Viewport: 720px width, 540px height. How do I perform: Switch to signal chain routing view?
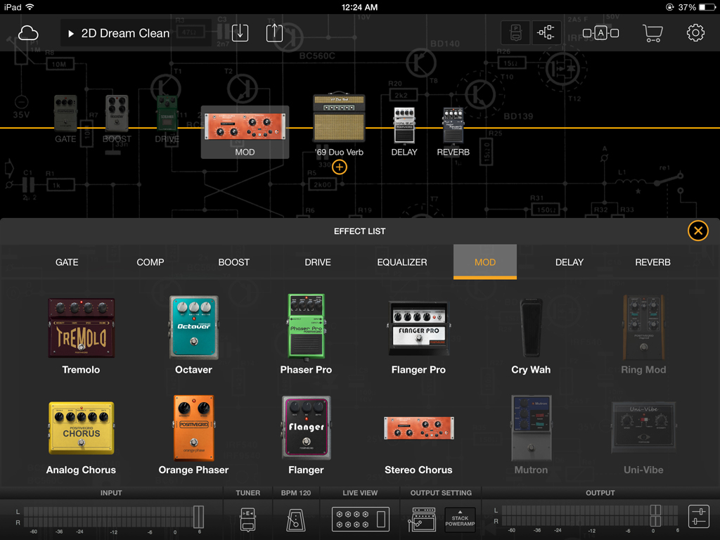[x=546, y=33]
